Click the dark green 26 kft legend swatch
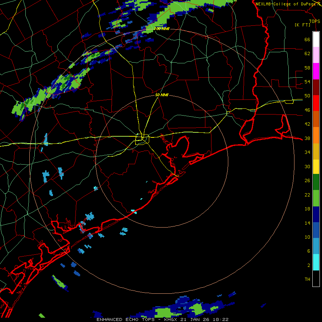 pos(316,182)
